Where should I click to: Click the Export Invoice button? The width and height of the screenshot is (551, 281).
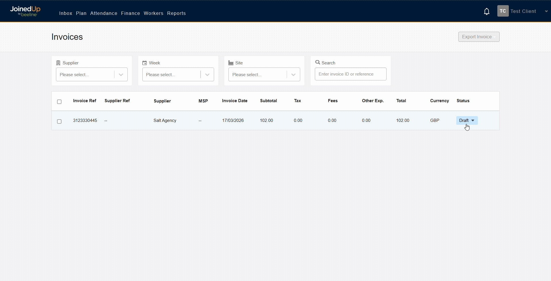[478, 37]
